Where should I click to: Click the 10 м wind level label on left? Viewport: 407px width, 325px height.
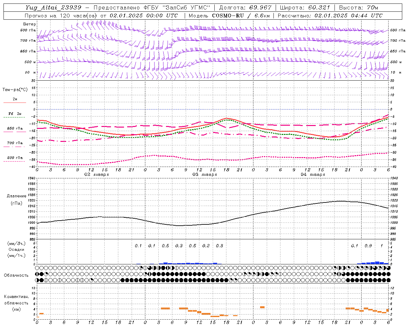(x=30, y=73)
